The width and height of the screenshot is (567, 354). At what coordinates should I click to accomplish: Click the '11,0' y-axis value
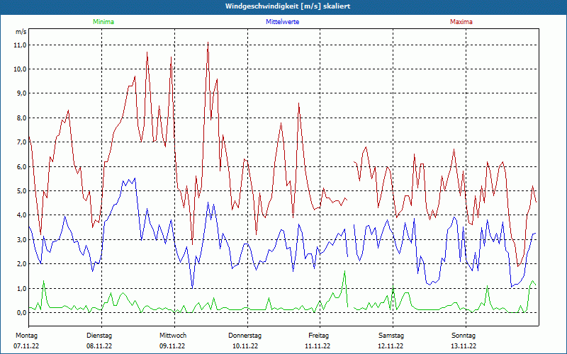pos(20,45)
